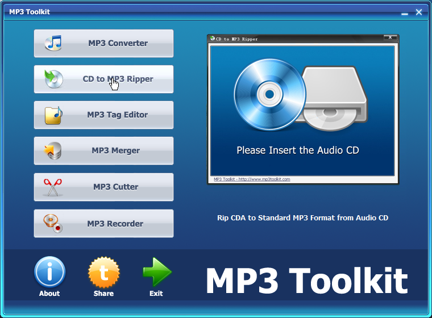Viewport: 432px width, 318px height.
Task: Click the folder note Tag Editor icon
Action: (53, 115)
